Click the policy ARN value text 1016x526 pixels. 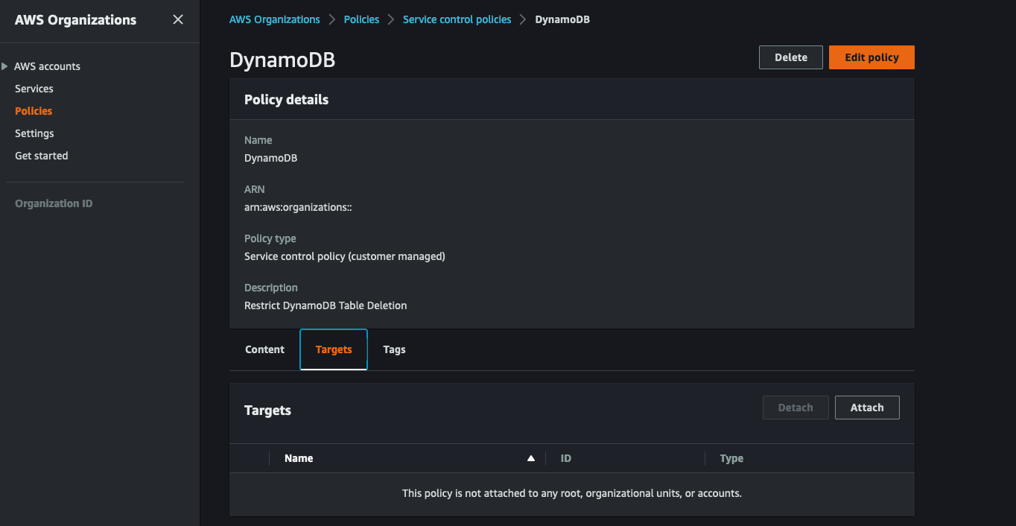coord(298,207)
